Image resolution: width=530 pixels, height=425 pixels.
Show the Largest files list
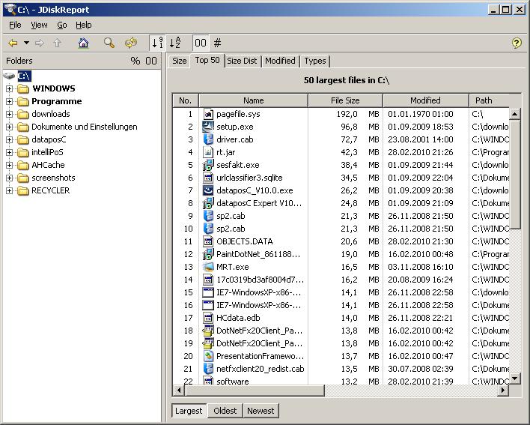coord(189,411)
